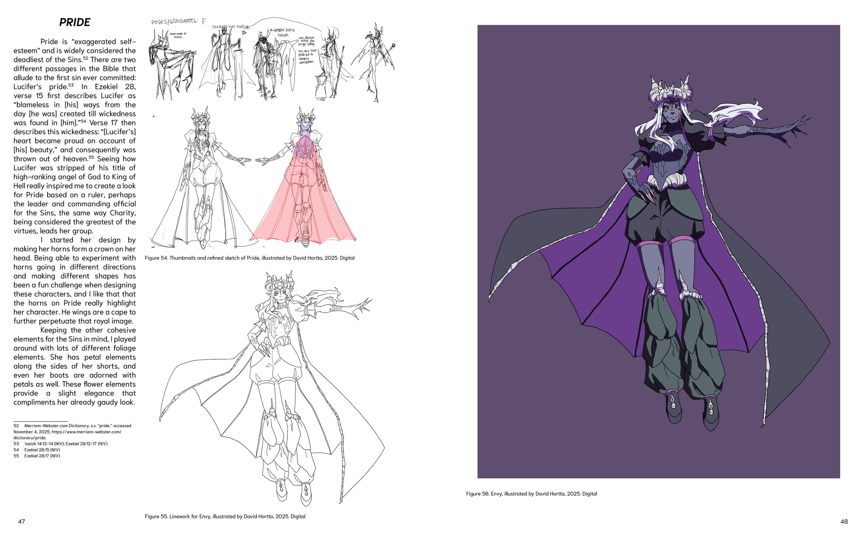Click the paragraph starting 'I started her design'
Screen dimensions: 865x541
(x=74, y=280)
